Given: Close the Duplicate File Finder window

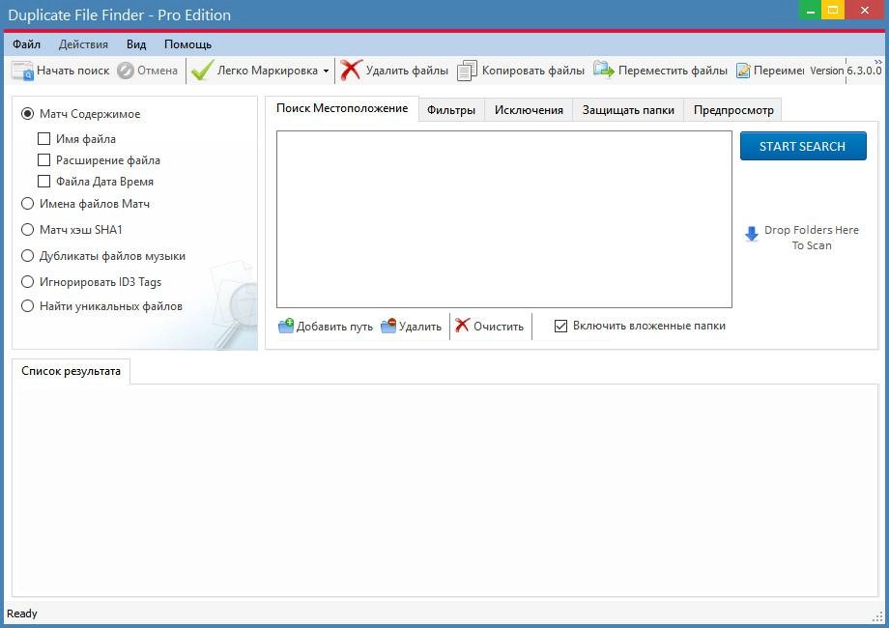Looking at the screenshot, I should [865, 11].
